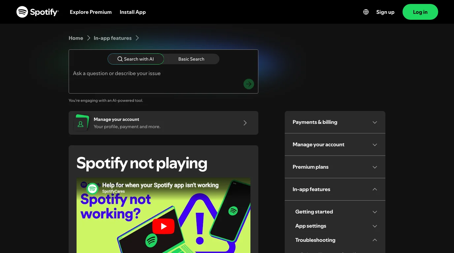Submit the AI search arrow button
Image resolution: width=454 pixels, height=253 pixels.
(x=249, y=84)
